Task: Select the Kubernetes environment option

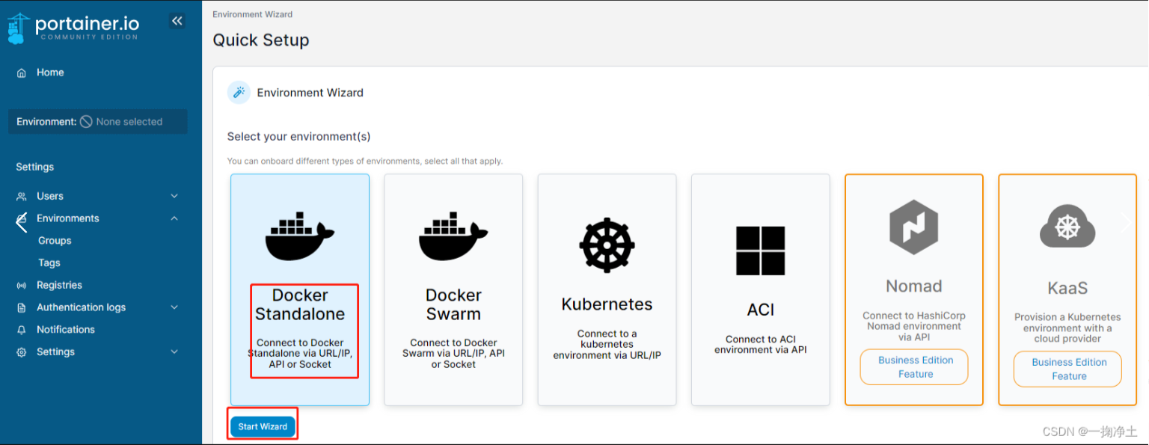Action: 607,289
